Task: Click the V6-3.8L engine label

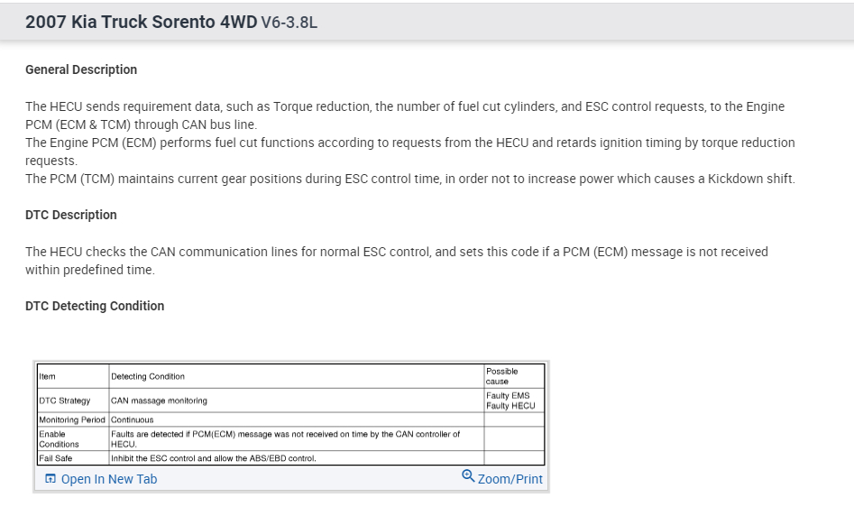Action: point(289,23)
